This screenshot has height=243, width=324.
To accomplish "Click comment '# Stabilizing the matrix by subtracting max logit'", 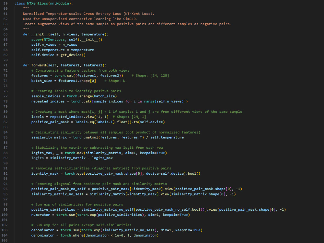I will (x=97, y=148).
